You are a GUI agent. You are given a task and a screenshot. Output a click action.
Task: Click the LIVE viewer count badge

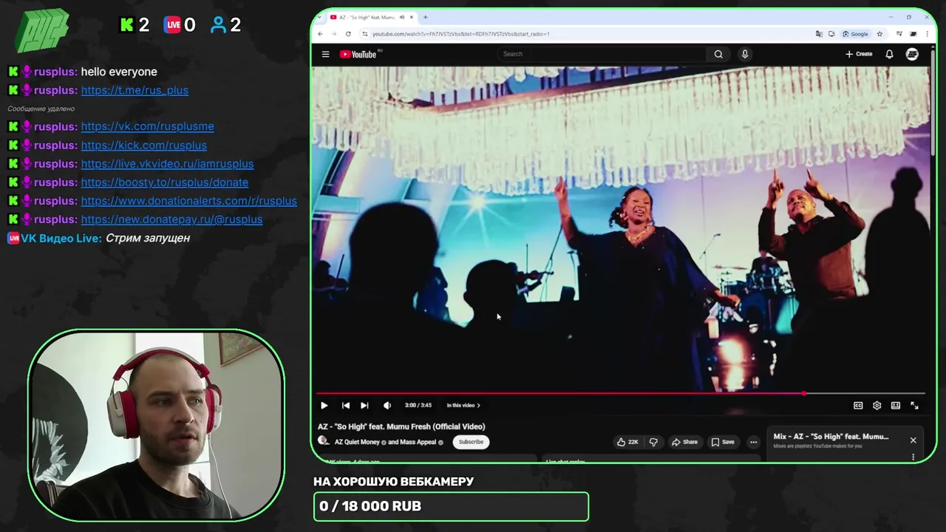(x=173, y=25)
